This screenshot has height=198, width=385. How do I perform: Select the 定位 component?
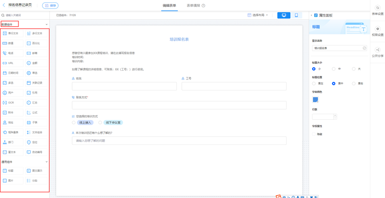click(x=37, y=142)
